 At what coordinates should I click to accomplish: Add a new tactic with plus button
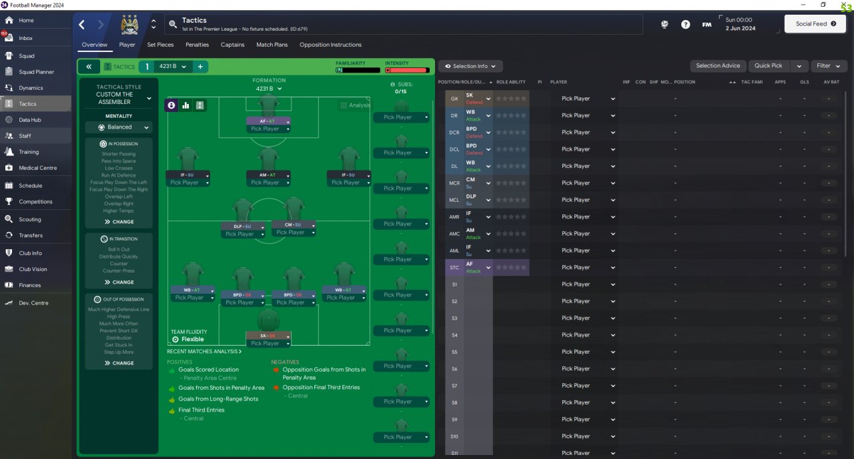pyautogui.click(x=200, y=67)
